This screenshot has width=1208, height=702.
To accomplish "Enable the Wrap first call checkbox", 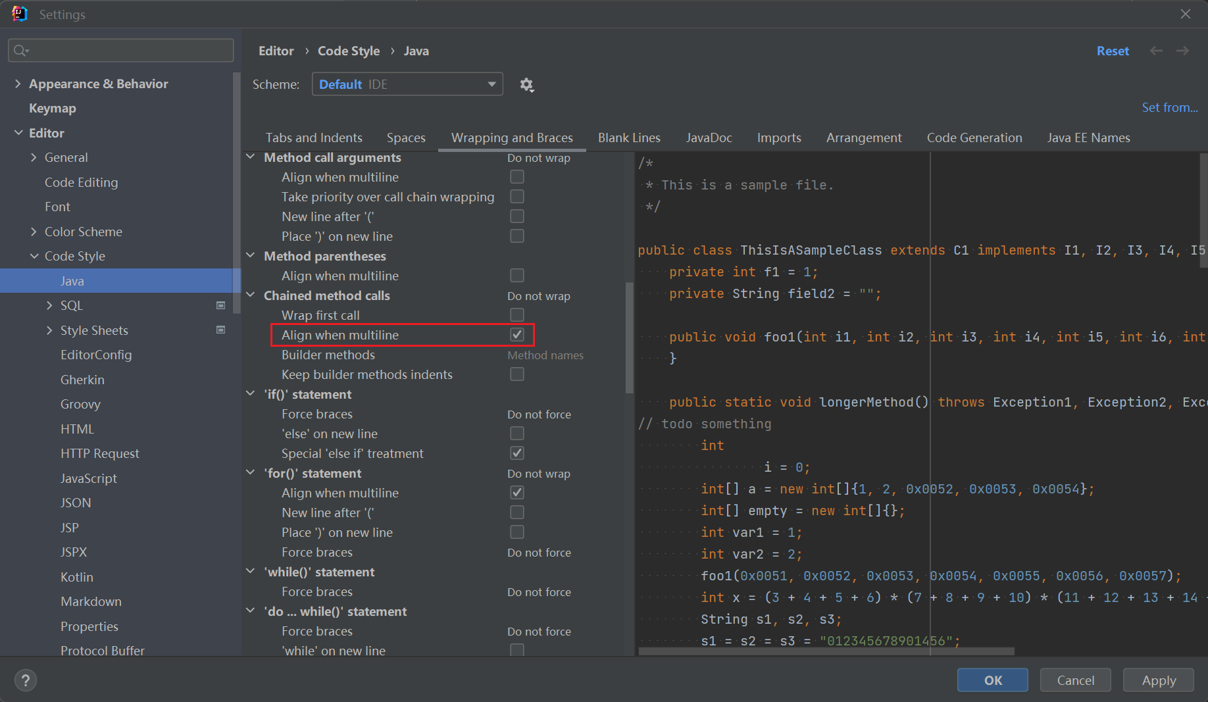I will coord(516,314).
